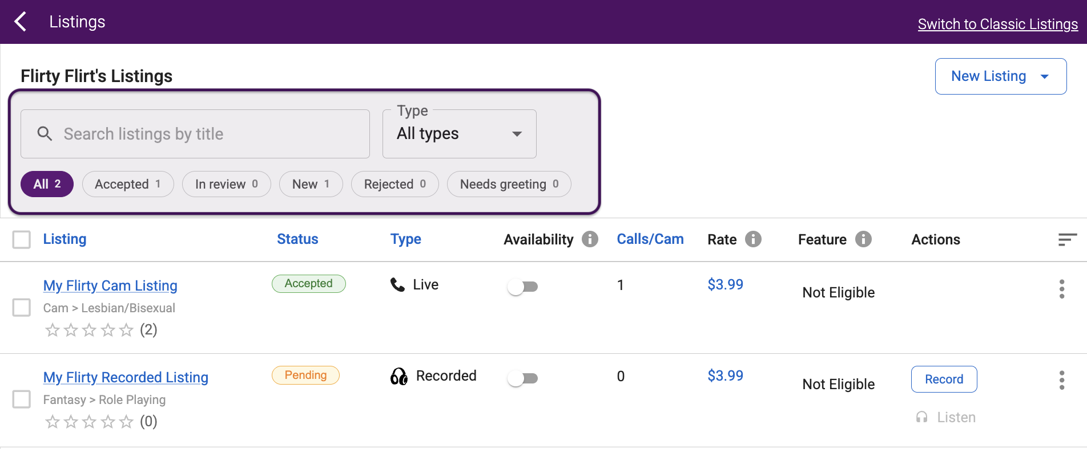
Task: Open the Rate info icon
Action: [x=753, y=239]
